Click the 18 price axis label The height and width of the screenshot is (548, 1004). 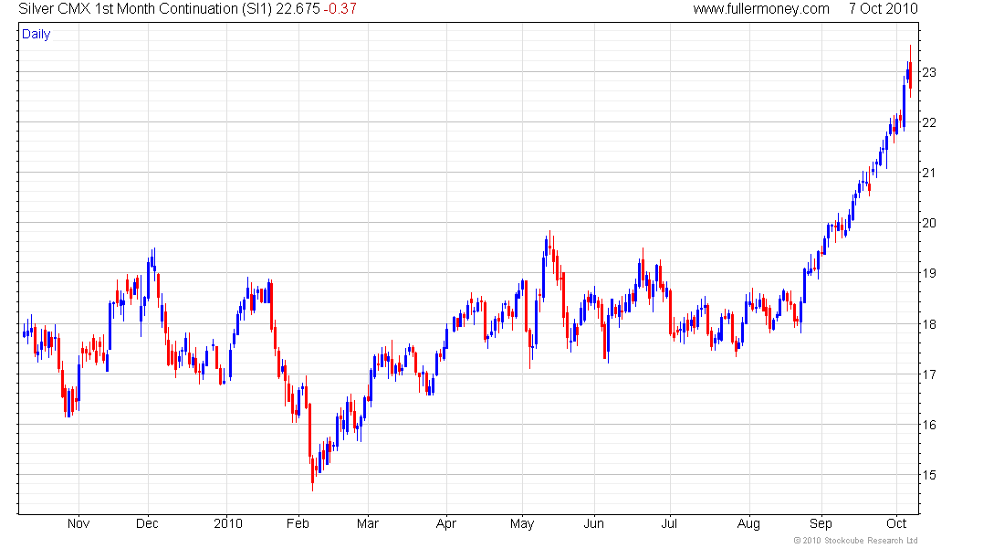(928, 324)
